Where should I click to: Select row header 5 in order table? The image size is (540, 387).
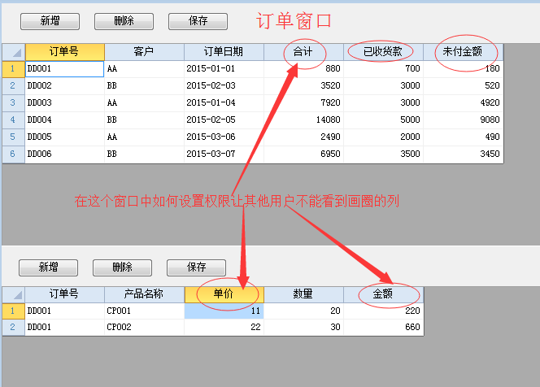click(14, 137)
